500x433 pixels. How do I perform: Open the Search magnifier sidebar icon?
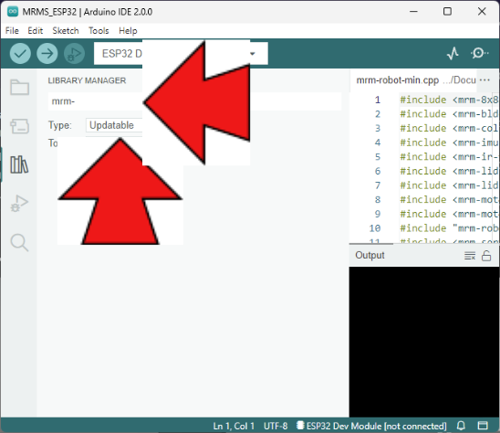[19, 243]
